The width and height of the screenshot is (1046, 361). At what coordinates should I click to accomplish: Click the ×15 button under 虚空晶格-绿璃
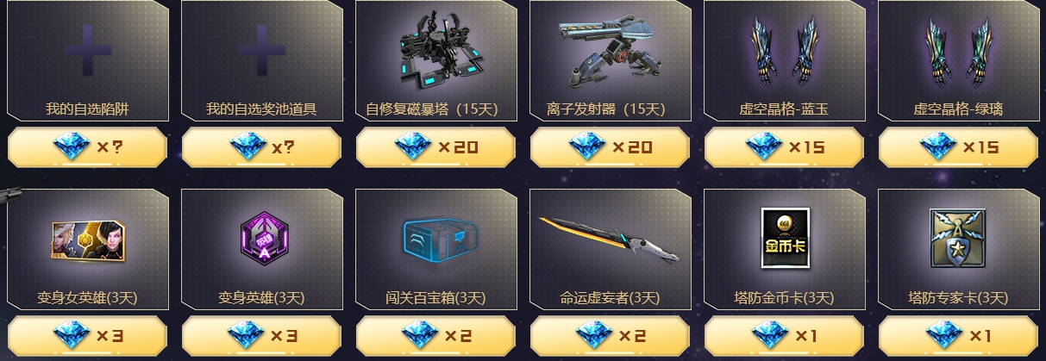958,147
